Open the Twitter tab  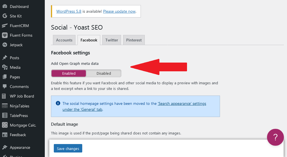(112, 40)
